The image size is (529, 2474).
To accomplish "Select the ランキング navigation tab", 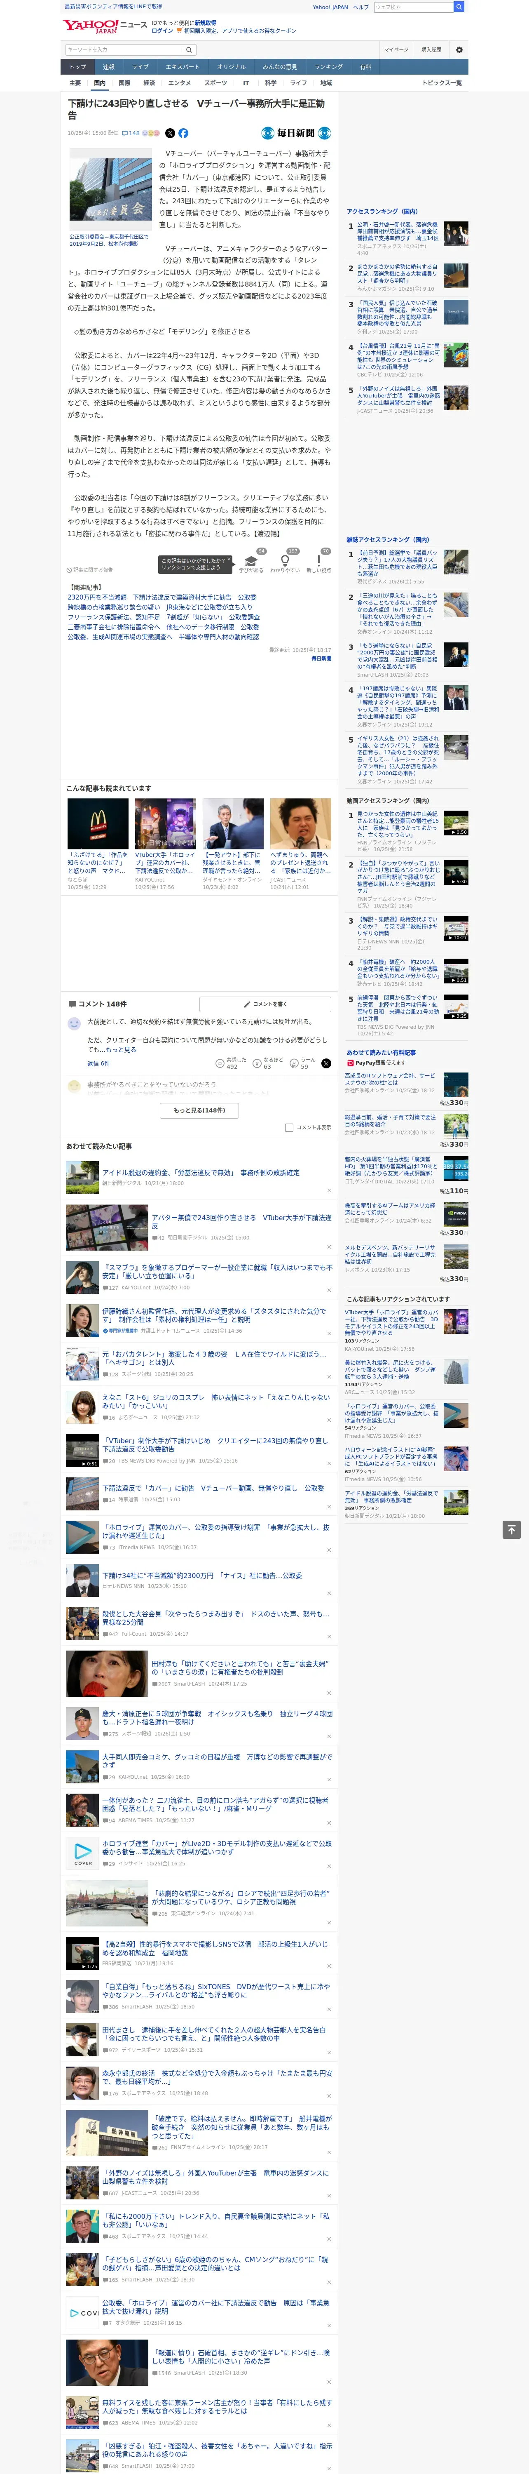I will click(x=328, y=67).
